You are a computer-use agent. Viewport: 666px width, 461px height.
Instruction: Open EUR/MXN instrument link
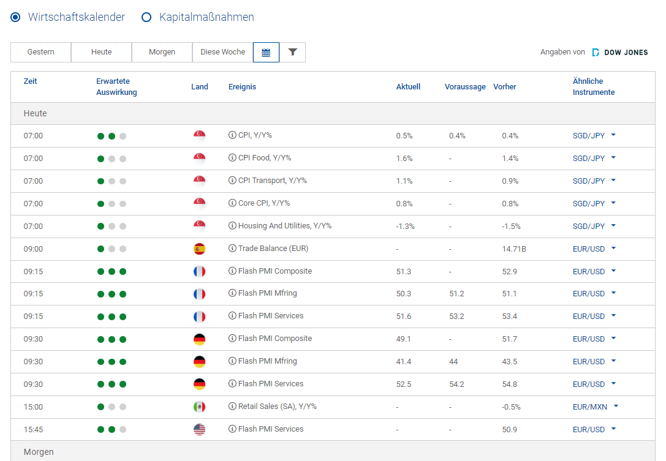click(589, 407)
